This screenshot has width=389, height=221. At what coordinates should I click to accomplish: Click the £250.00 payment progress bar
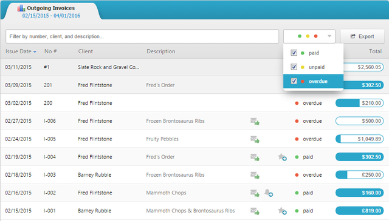[359, 175]
